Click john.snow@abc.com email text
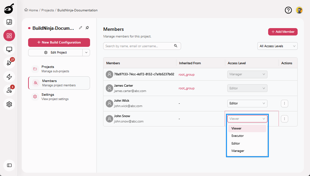310x176 pixels. coord(129,121)
